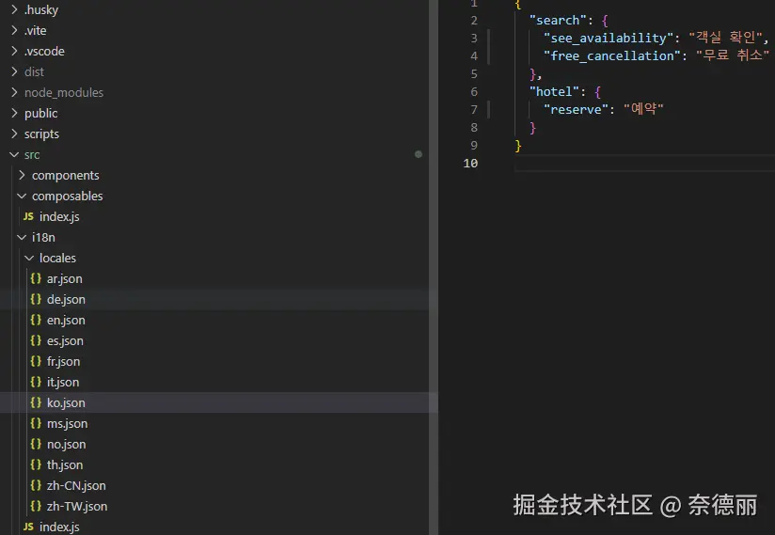Open the .vscode folder
Screen dimensions: 775x535
click(x=44, y=51)
